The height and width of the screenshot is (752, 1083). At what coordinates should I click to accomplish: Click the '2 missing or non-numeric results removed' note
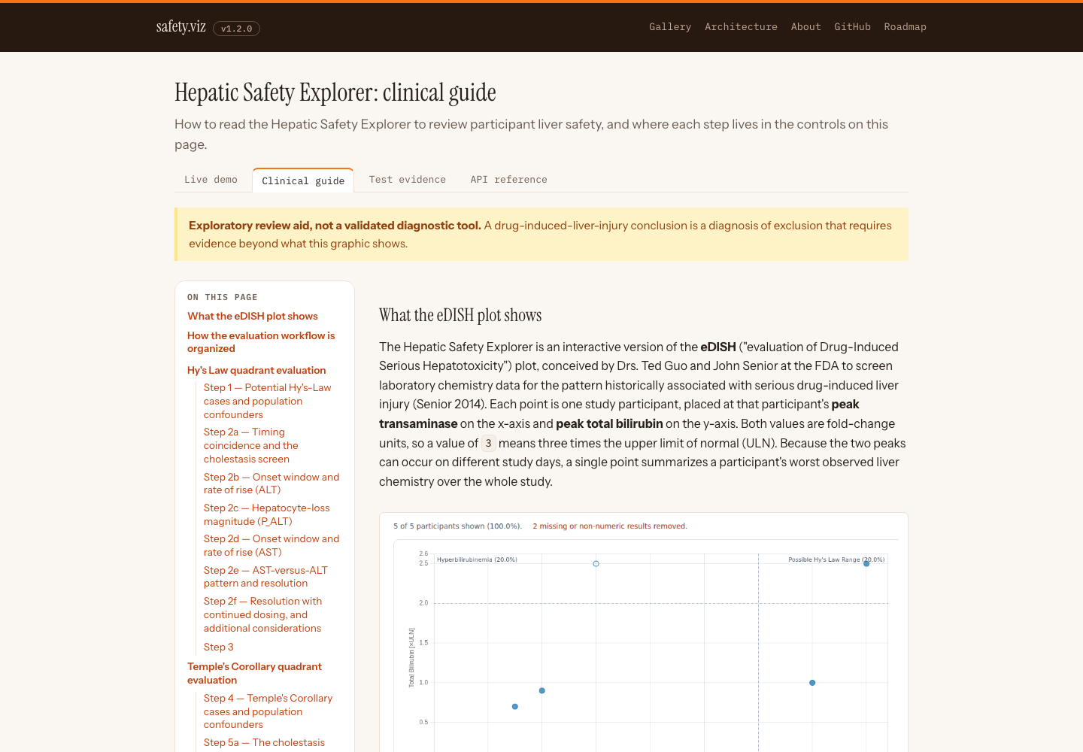610,526
